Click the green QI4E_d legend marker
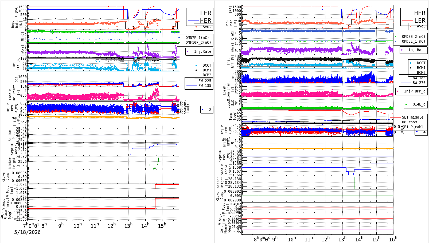The image size is (429, 243). tap(406, 104)
